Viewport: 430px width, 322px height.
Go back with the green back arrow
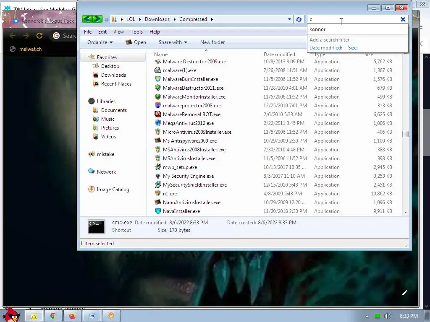click(87, 19)
